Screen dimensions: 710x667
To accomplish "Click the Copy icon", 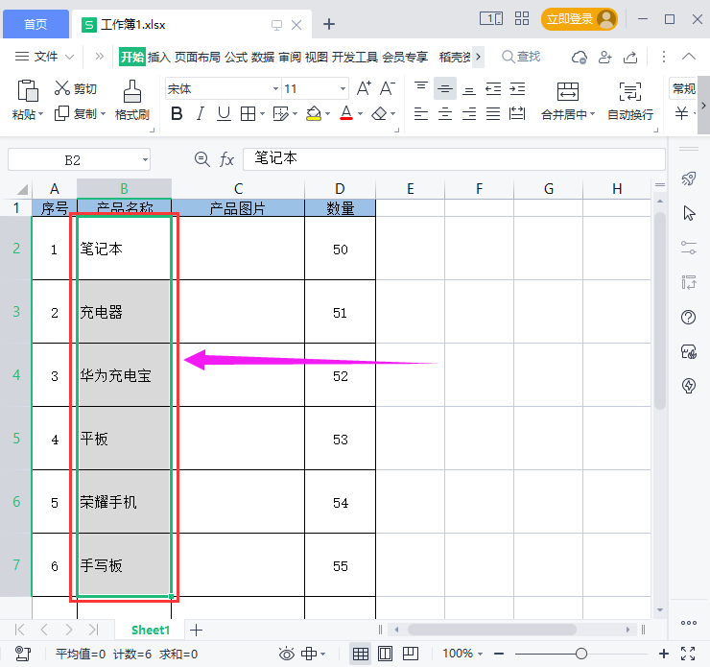I will [x=61, y=113].
